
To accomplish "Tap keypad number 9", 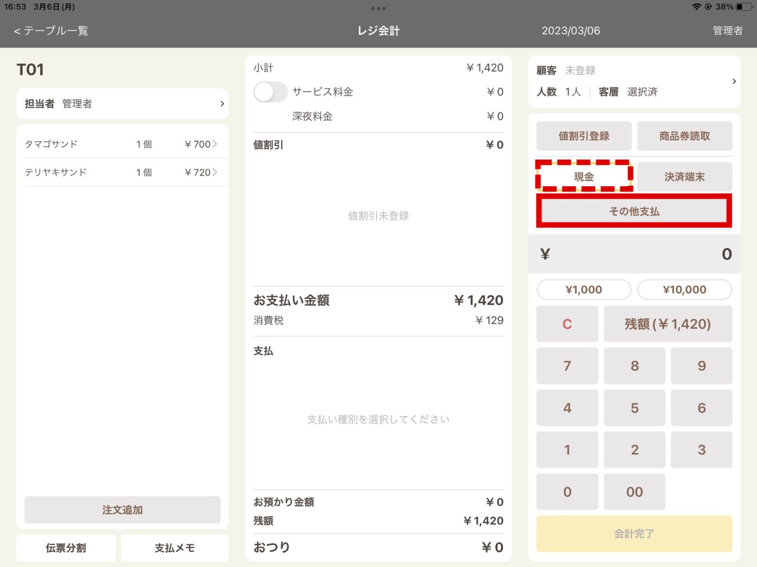I will (701, 366).
